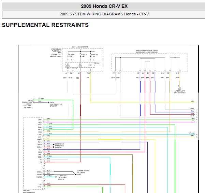
Task: Select SRS unit pin label 'PTT'
Action: pos(40,150)
